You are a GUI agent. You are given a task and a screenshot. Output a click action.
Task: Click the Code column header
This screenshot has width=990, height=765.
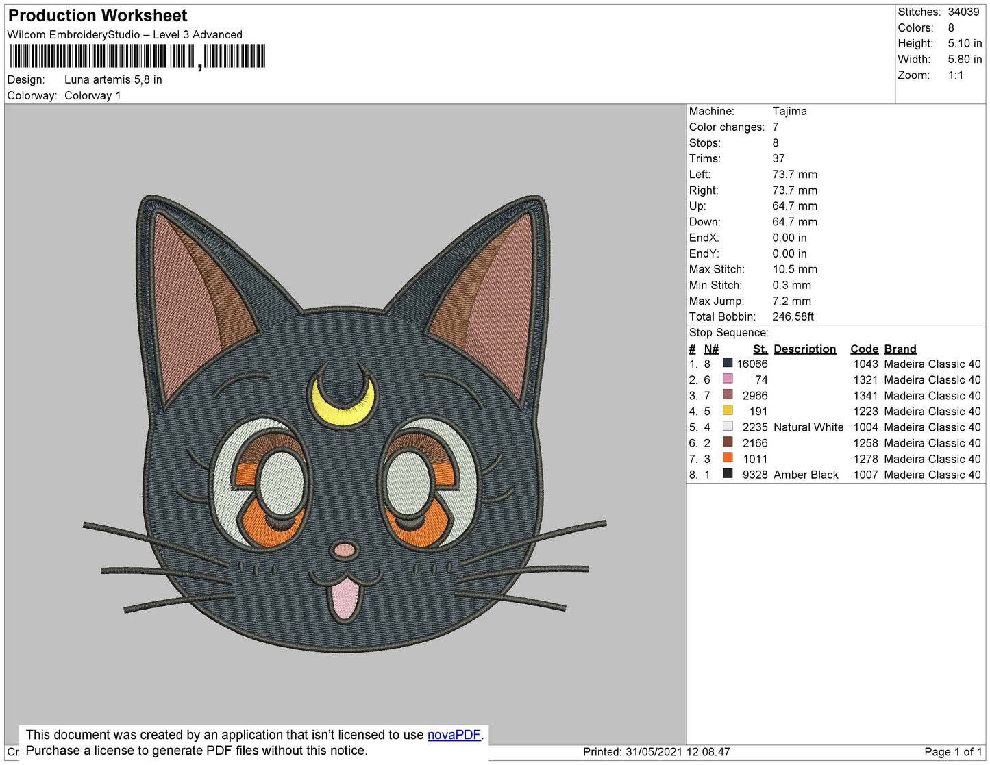point(864,349)
